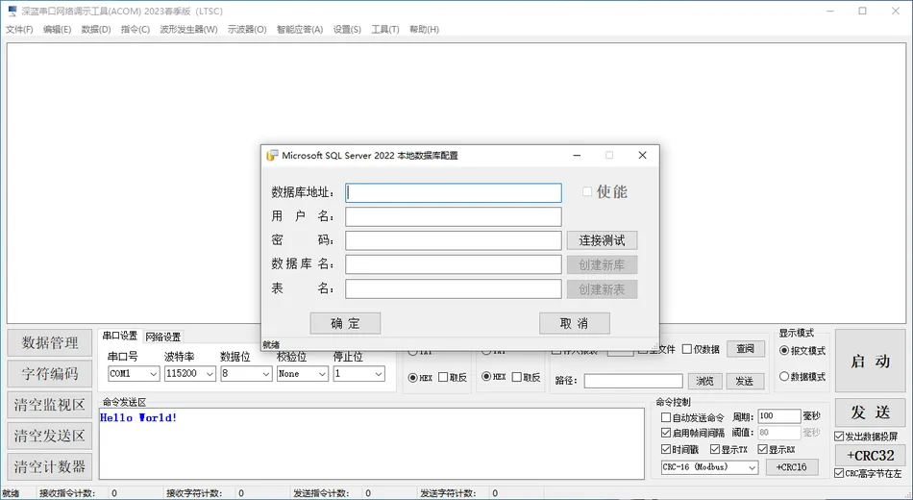The image size is (913, 500).
Task: Open the 工具(T) menu
Action: 384,29
